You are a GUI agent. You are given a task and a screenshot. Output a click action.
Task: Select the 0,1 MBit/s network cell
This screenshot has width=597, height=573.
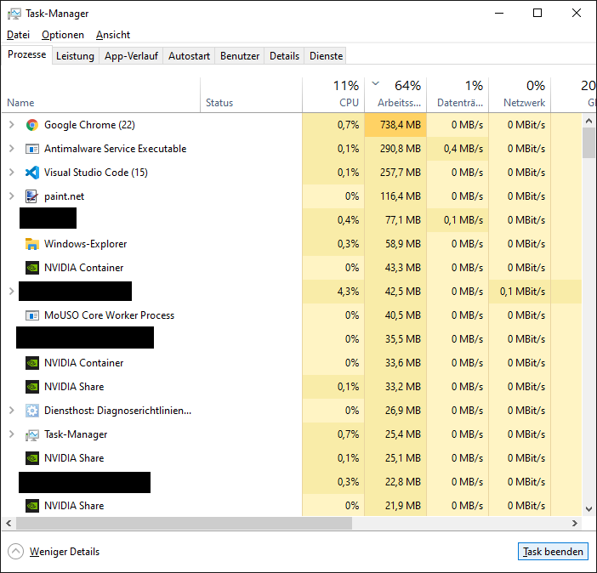[520, 292]
